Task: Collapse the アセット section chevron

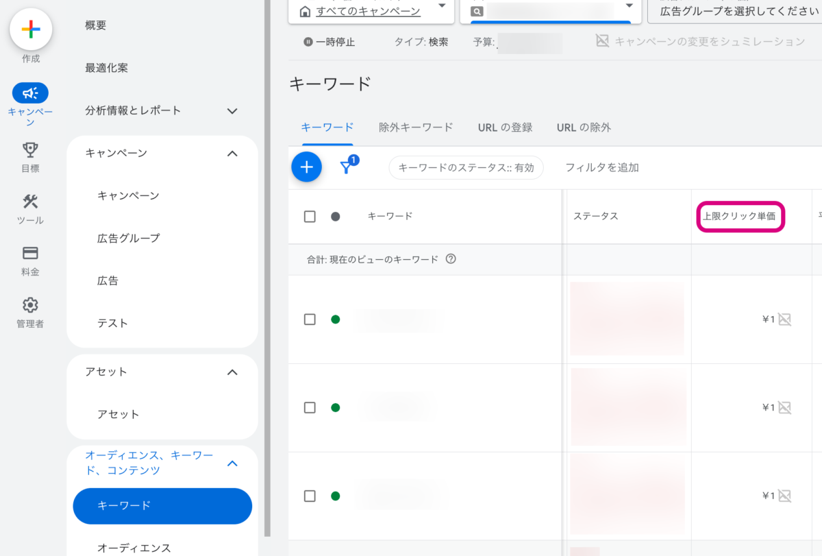Action: [232, 372]
